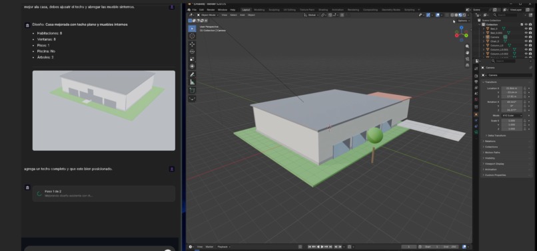The width and height of the screenshot is (537, 251).
Task: Open the File menu
Action: click(195, 10)
